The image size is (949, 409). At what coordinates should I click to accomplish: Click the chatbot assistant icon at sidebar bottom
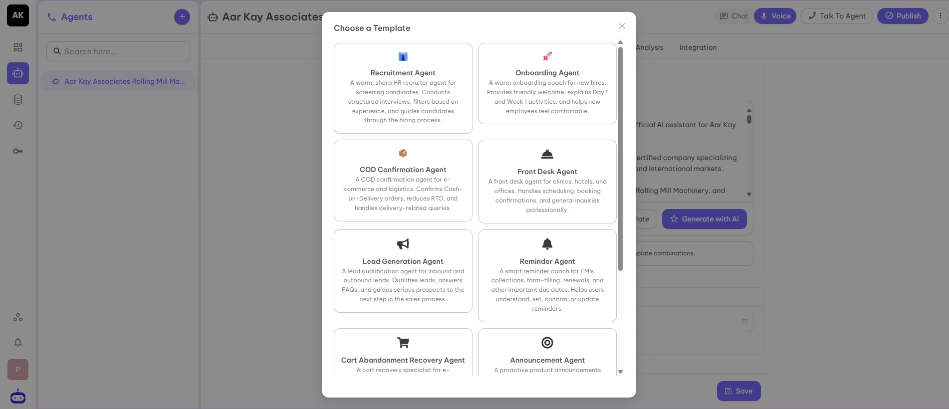click(18, 396)
